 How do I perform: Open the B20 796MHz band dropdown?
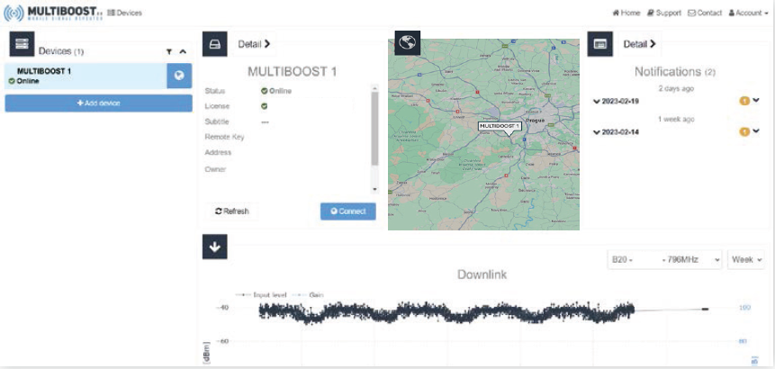click(665, 259)
